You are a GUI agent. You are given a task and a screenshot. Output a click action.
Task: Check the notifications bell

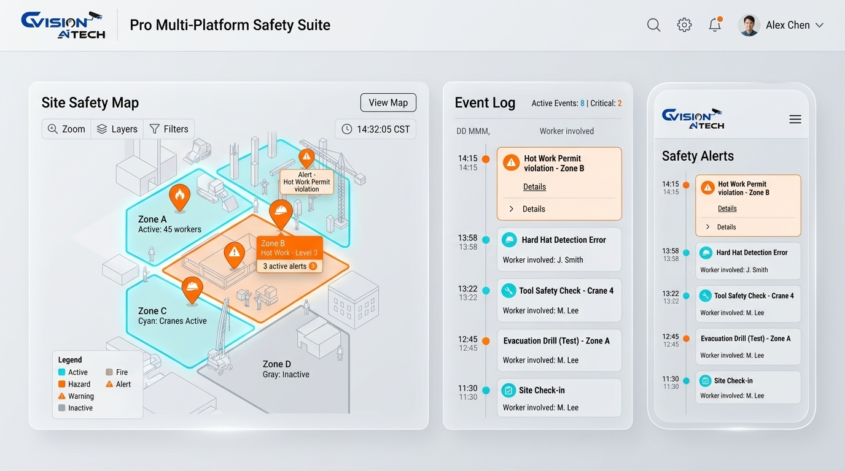tap(715, 25)
